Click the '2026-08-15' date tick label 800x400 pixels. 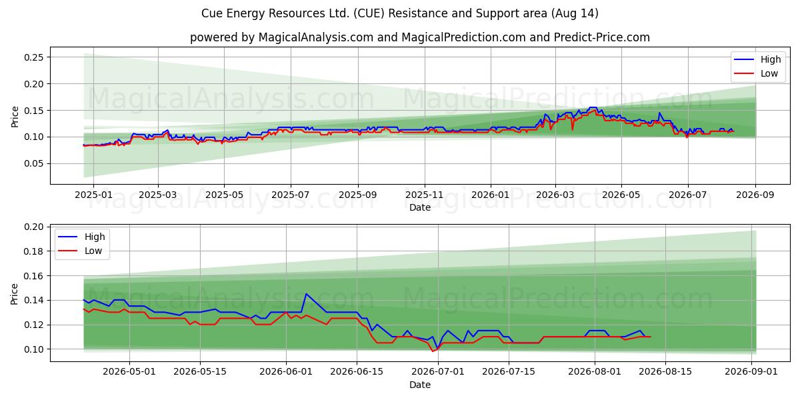[667, 371]
